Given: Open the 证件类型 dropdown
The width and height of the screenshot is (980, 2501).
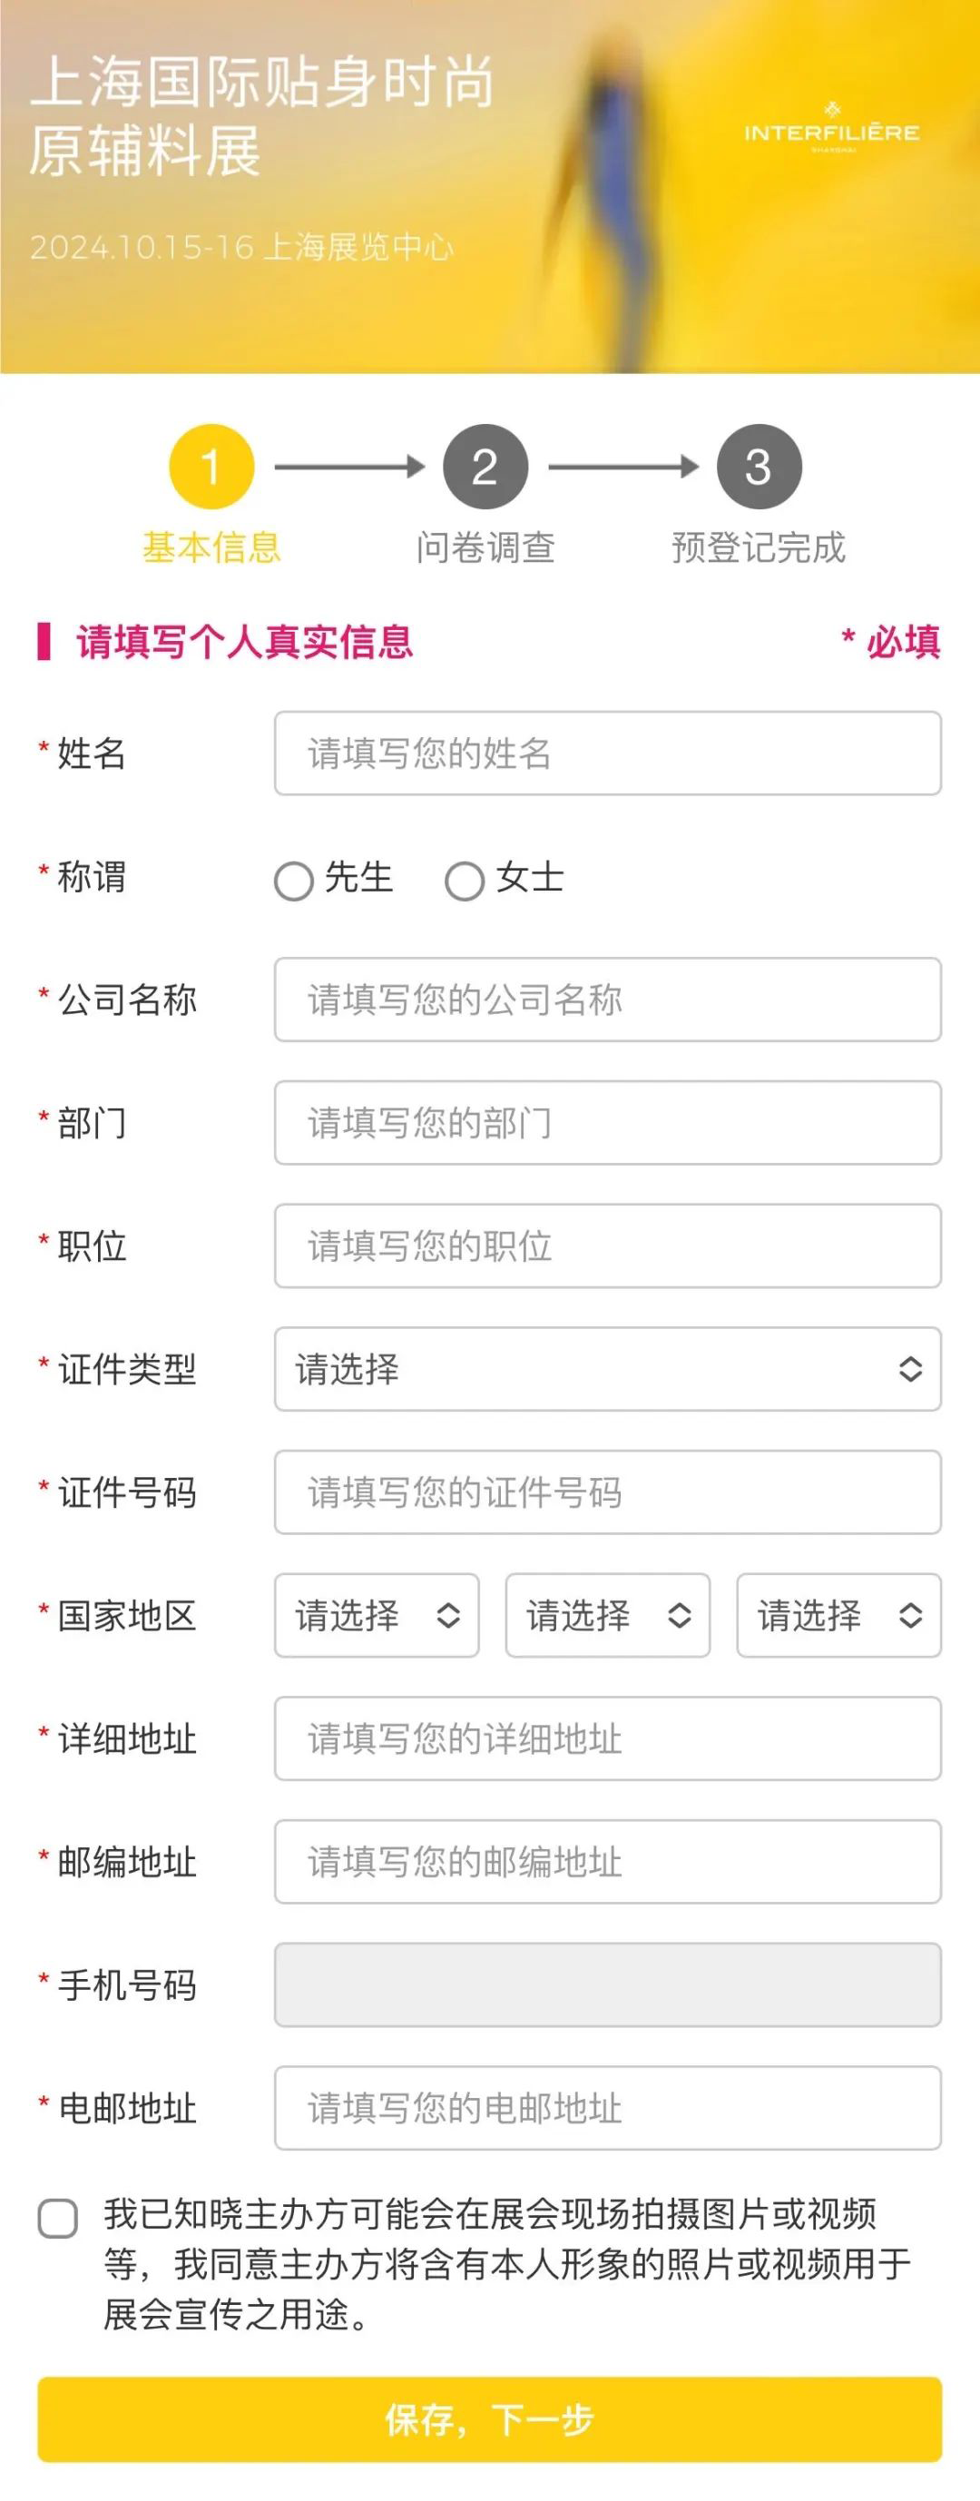Looking at the screenshot, I should pos(606,1372).
